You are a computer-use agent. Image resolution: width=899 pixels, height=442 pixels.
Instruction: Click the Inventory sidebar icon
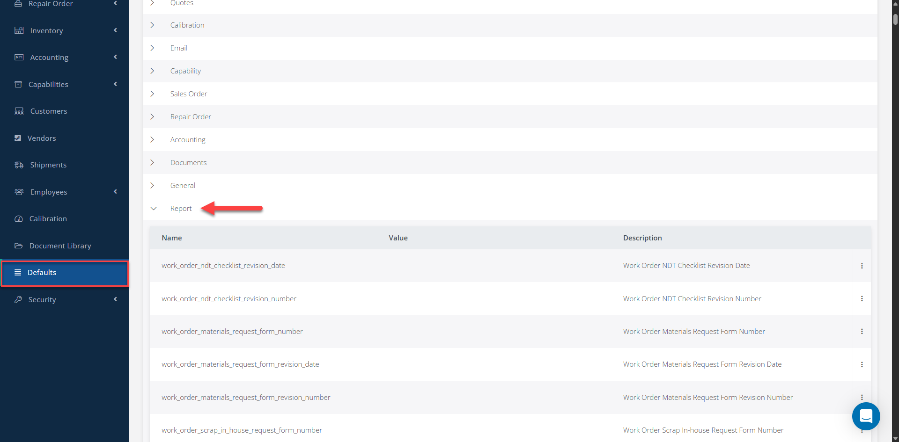click(x=19, y=30)
